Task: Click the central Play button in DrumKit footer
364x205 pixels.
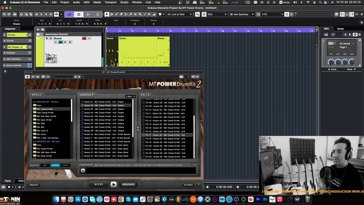Action: tap(114, 184)
